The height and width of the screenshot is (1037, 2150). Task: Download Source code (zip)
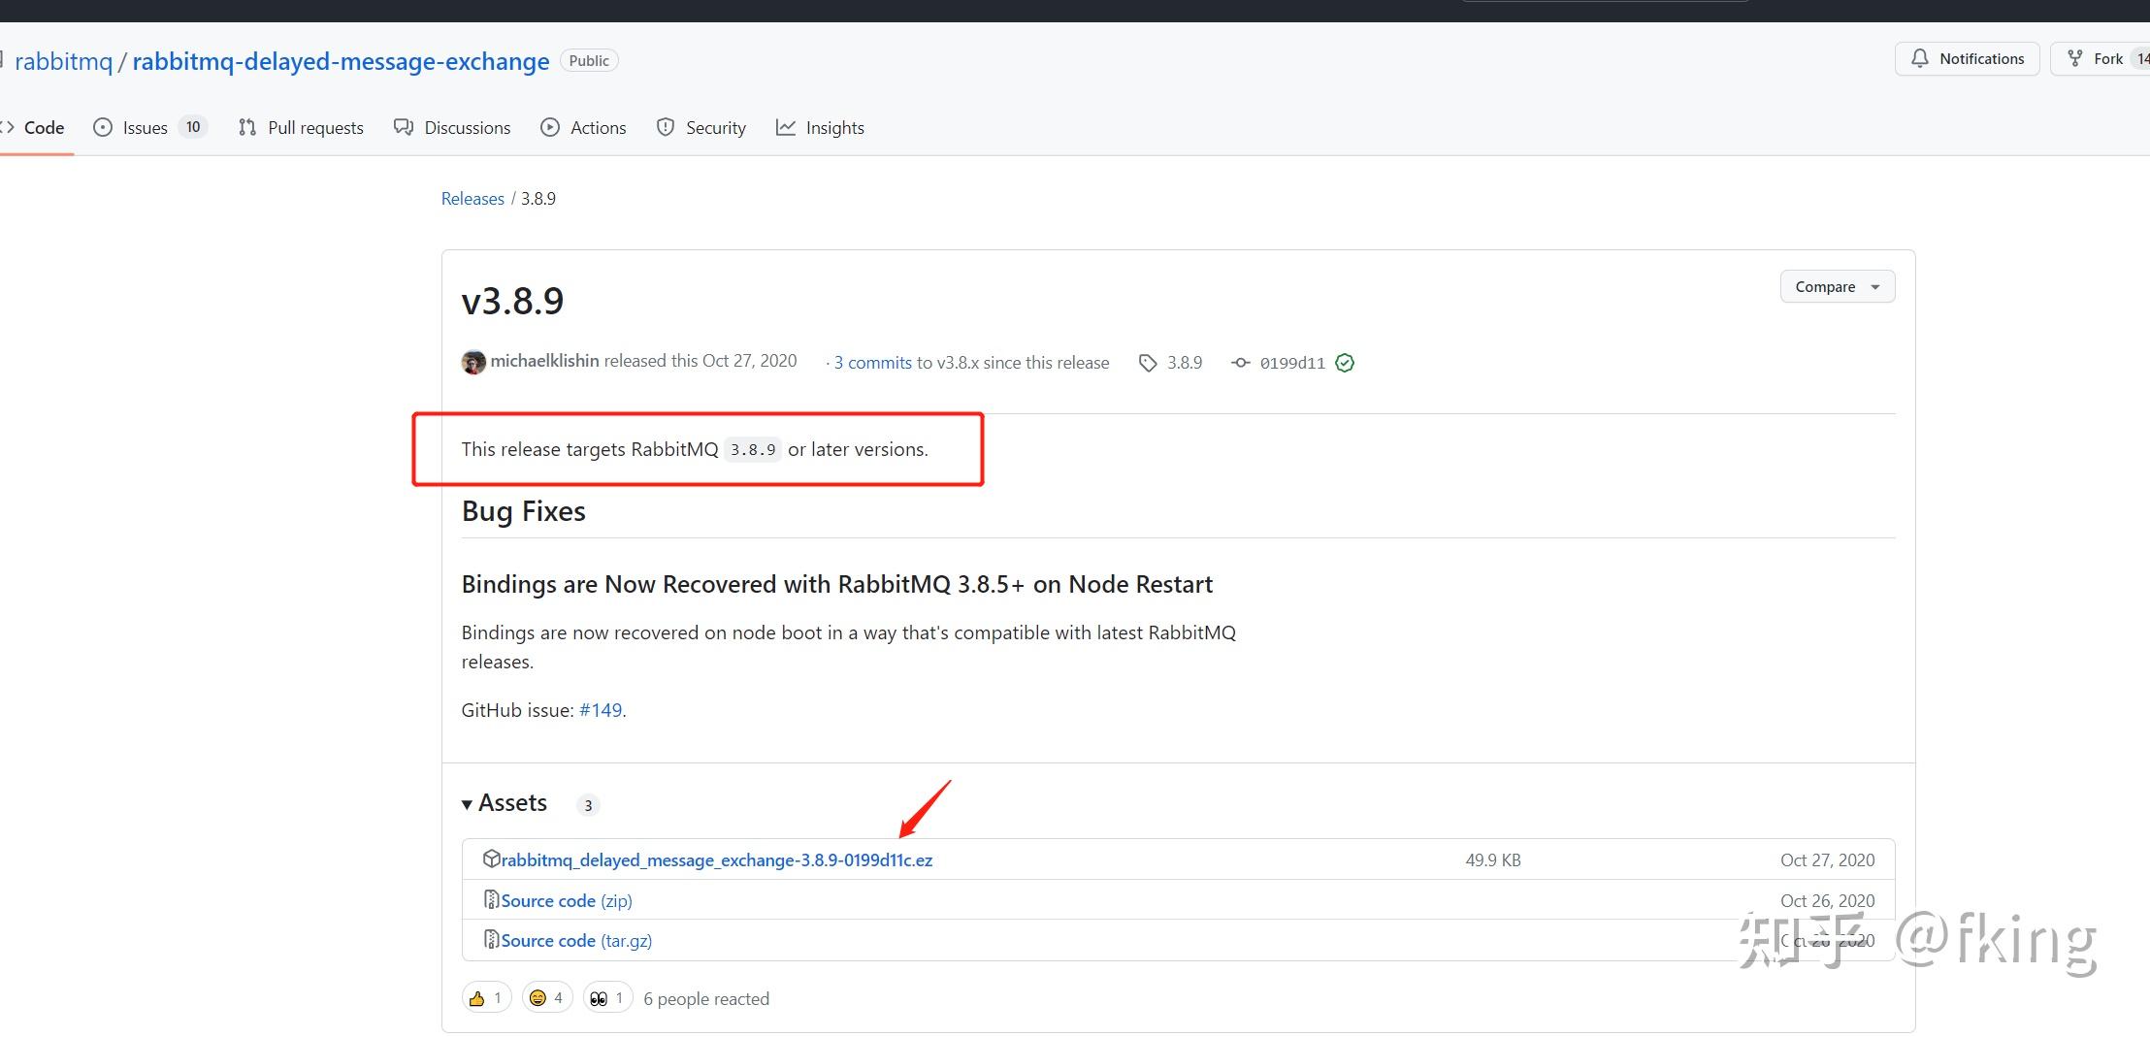[567, 900]
